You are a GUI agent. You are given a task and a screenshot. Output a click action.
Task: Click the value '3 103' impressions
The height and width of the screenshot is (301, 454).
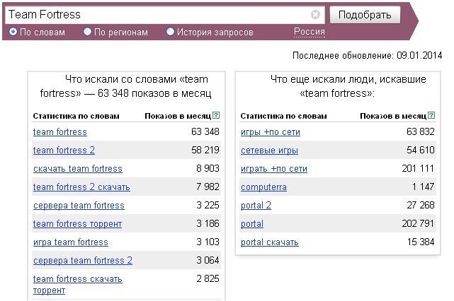[208, 242]
